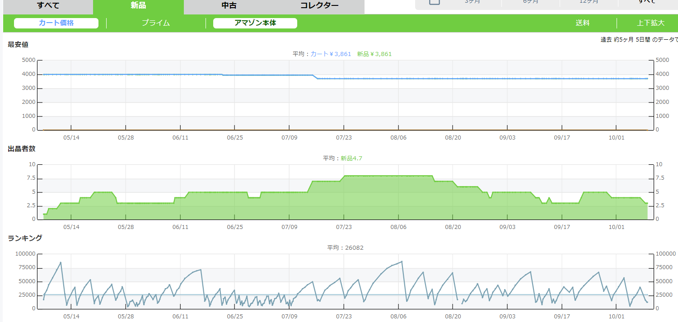Open the 中古 tab

(229, 6)
